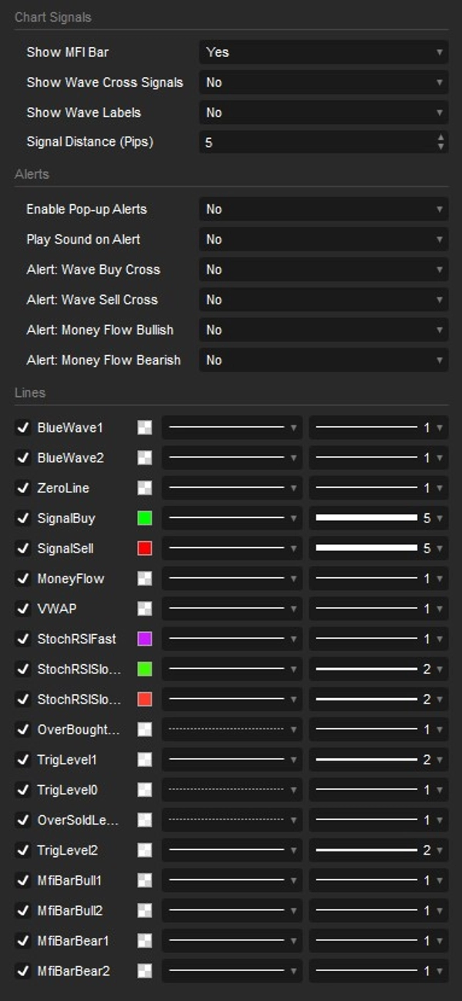
Task: Click the SignalBuy green color swatch
Action: click(145, 518)
